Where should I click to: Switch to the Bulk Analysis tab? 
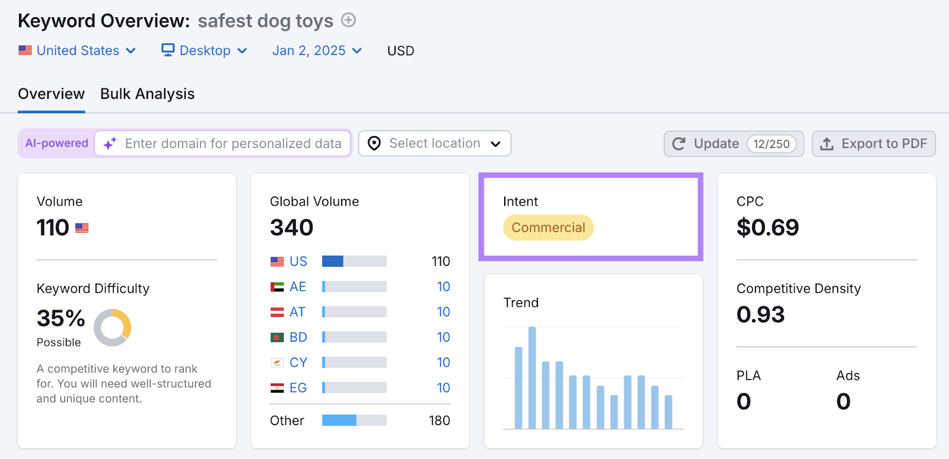coord(147,93)
